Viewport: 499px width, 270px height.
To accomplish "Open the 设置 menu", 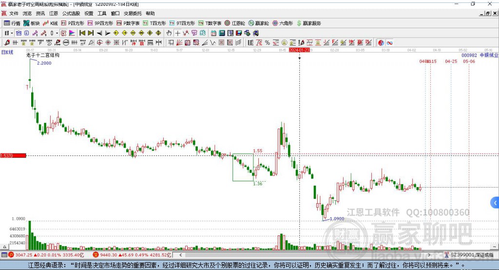I will 89,13.
